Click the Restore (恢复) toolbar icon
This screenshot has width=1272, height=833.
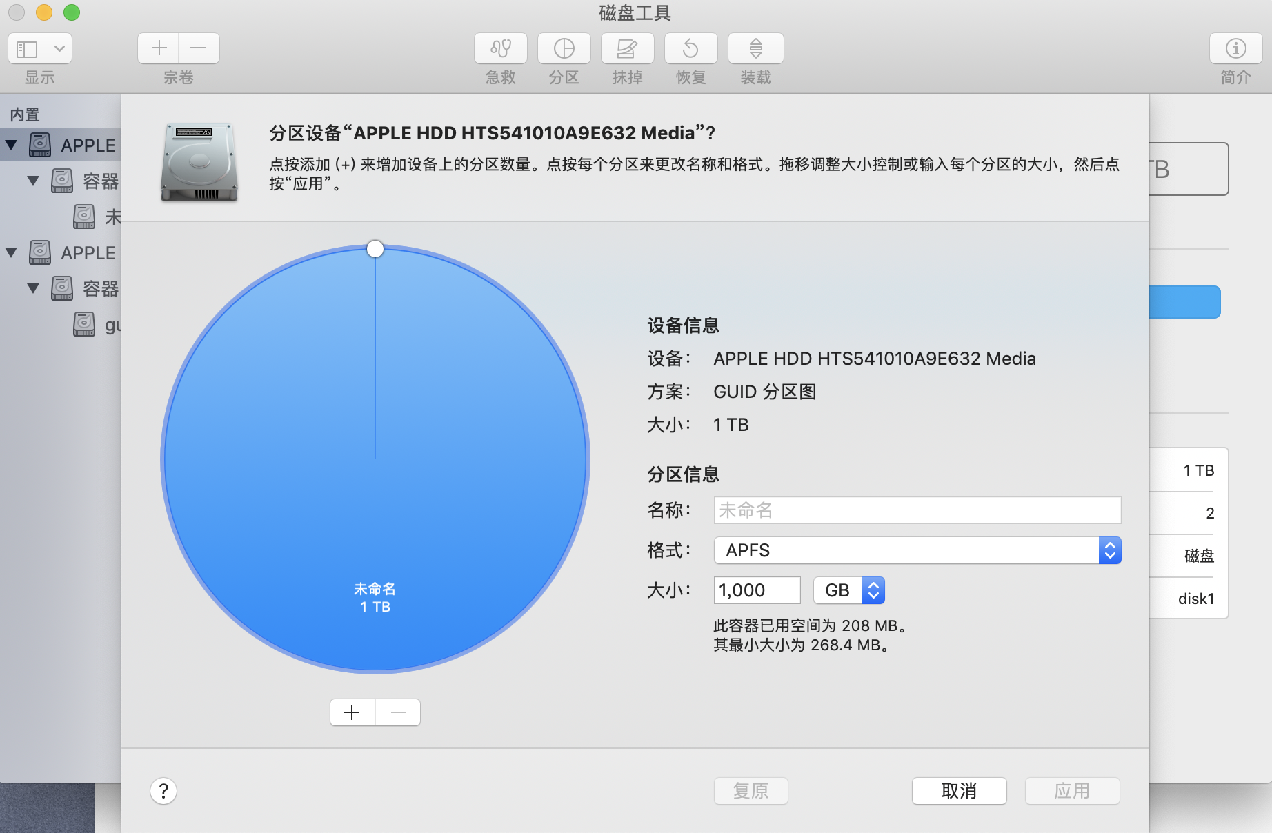pyautogui.click(x=690, y=48)
